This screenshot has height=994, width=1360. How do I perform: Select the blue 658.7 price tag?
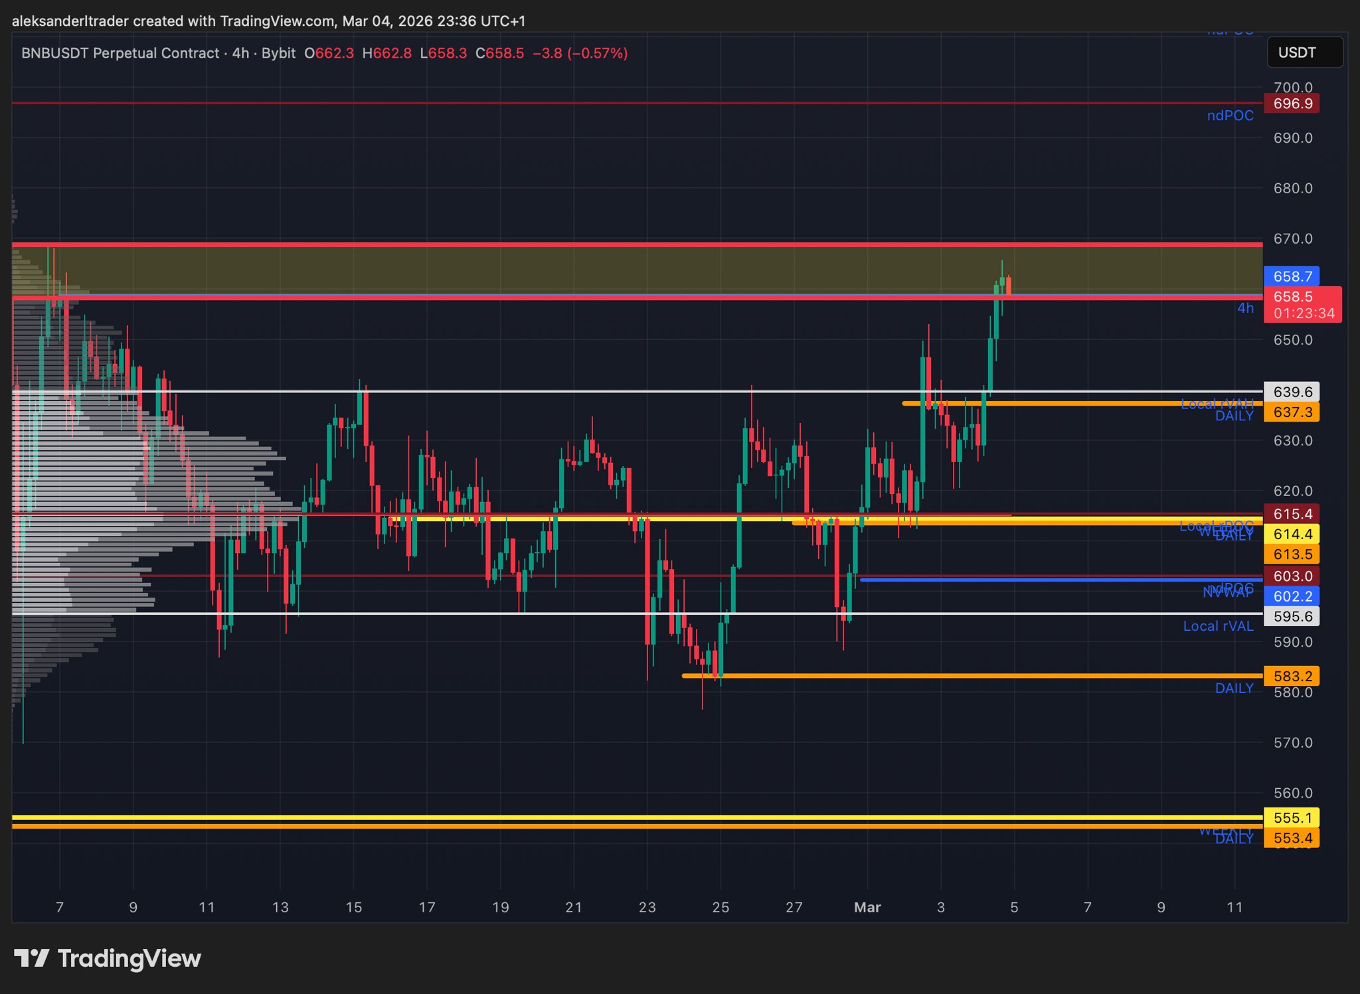click(x=1291, y=276)
